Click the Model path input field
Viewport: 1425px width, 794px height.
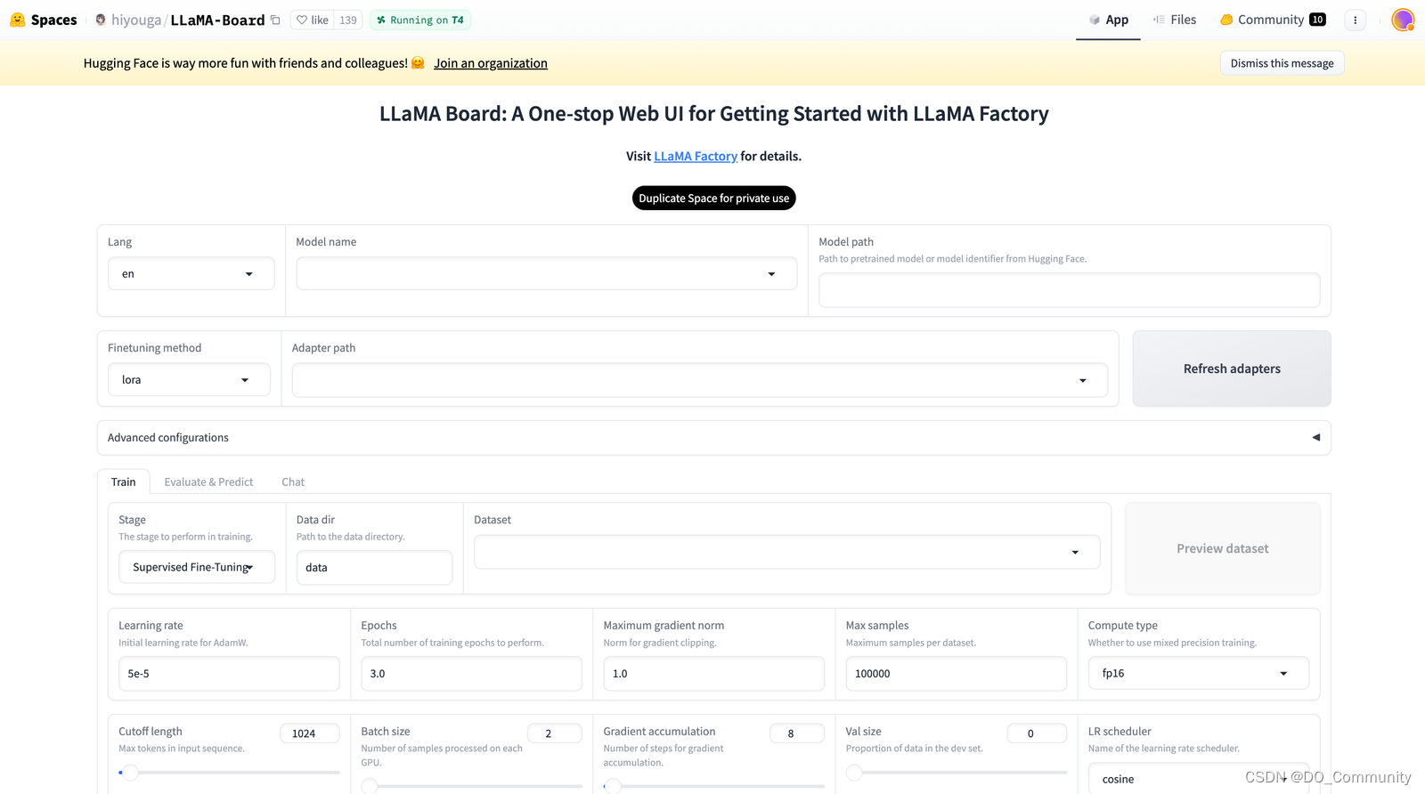tap(1069, 290)
